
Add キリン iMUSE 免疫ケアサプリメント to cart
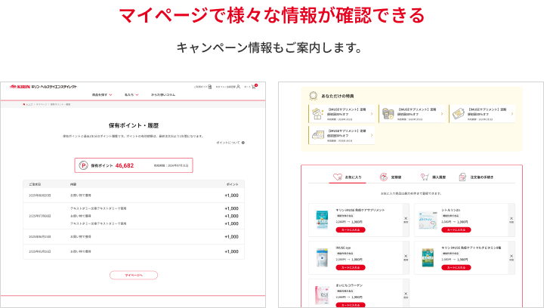(351, 230)
